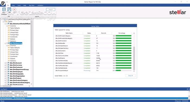Click the Stellar application logo button
Screen dimensions: 190x102
coord(3,3)
